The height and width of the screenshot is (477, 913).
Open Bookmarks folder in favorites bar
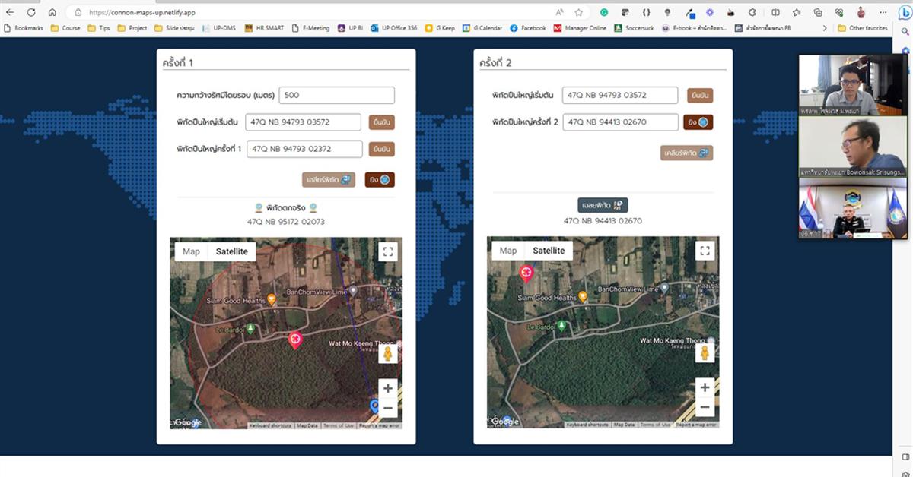click(24, 28)
